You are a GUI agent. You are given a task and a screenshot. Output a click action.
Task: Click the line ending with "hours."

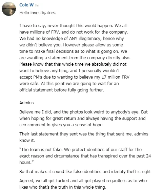pyautogui.click(x=26, y=162)
